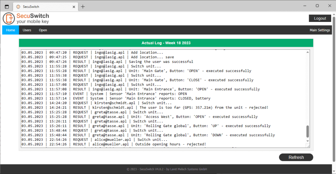The height and width of the screenshot is (174, 336).
Task: Close the SecuSwitch browser tab
Action: [74, 6]
